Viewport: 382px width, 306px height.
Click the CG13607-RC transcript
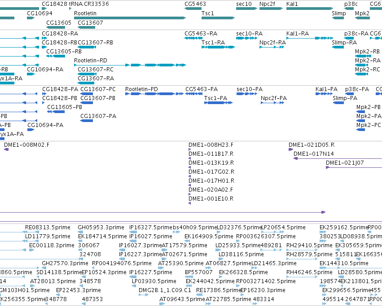coord(87,74)
